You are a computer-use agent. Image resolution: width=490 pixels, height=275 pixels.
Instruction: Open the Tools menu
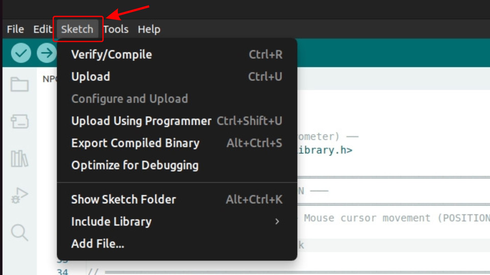pyautogui.click(x=116, y=29)
